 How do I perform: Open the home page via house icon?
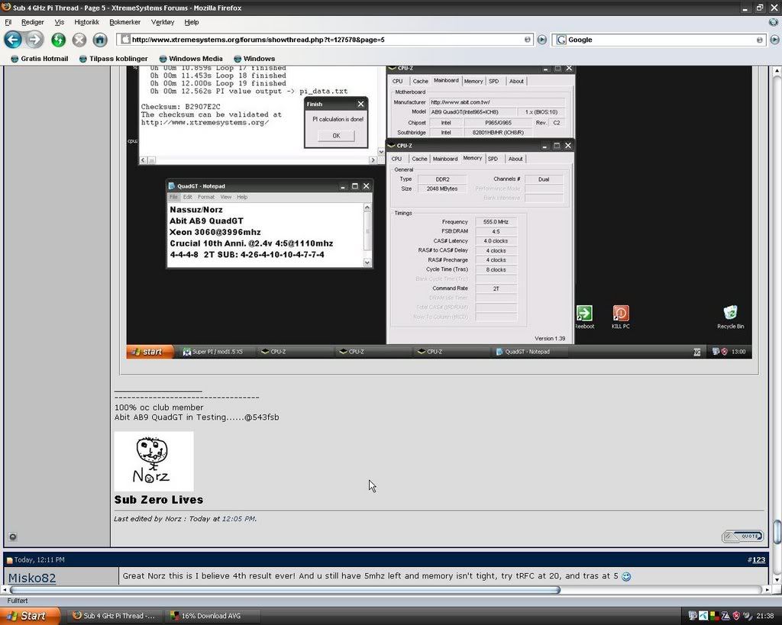100,40
